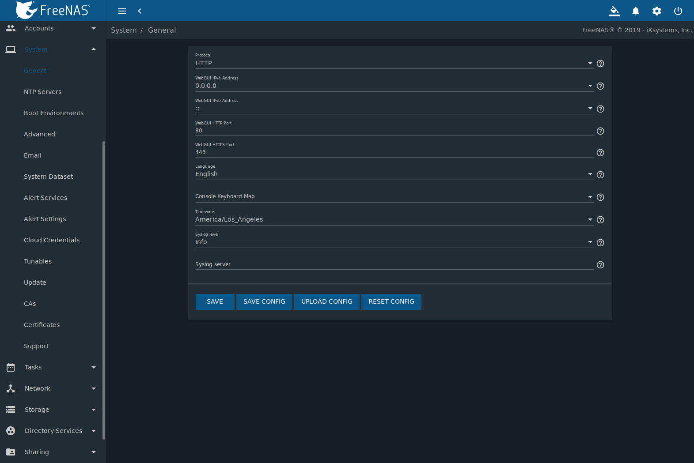The height and width of the screenshot is (463, 694).
Task: Click the System laptop icon
Action: coord(11,49)
